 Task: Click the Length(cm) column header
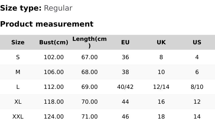click(89, 42)
